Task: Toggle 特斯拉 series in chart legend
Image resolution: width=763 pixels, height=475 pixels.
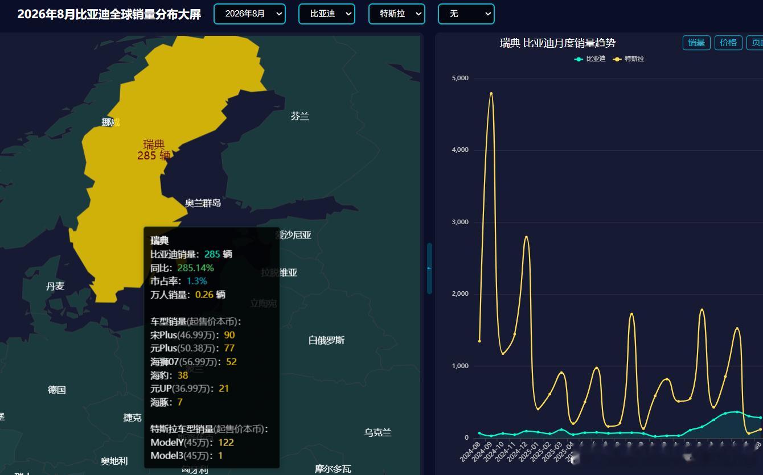Action: 629,59
